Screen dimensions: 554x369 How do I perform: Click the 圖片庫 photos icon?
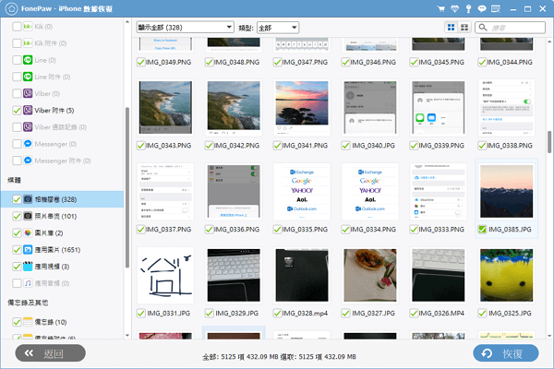click(x=28, y=233)
